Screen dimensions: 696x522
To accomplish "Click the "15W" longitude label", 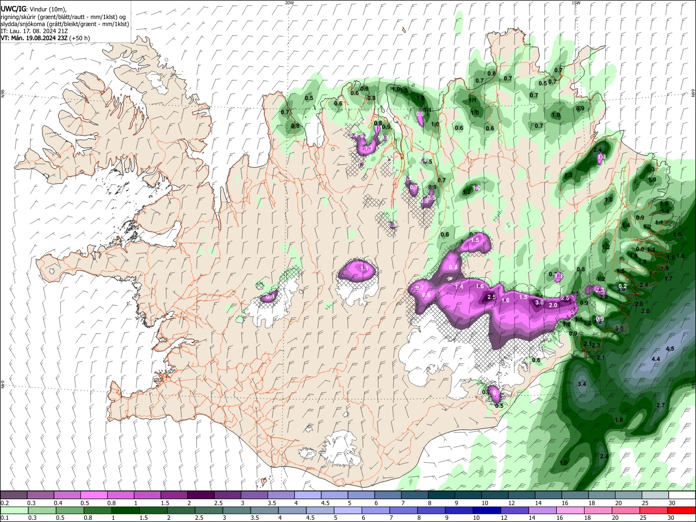I will point(576,2).
